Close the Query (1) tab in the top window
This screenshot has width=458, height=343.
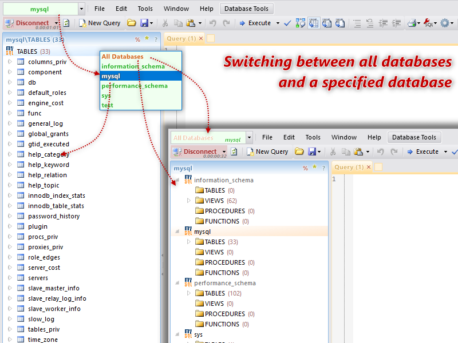[x=201, y=38]
